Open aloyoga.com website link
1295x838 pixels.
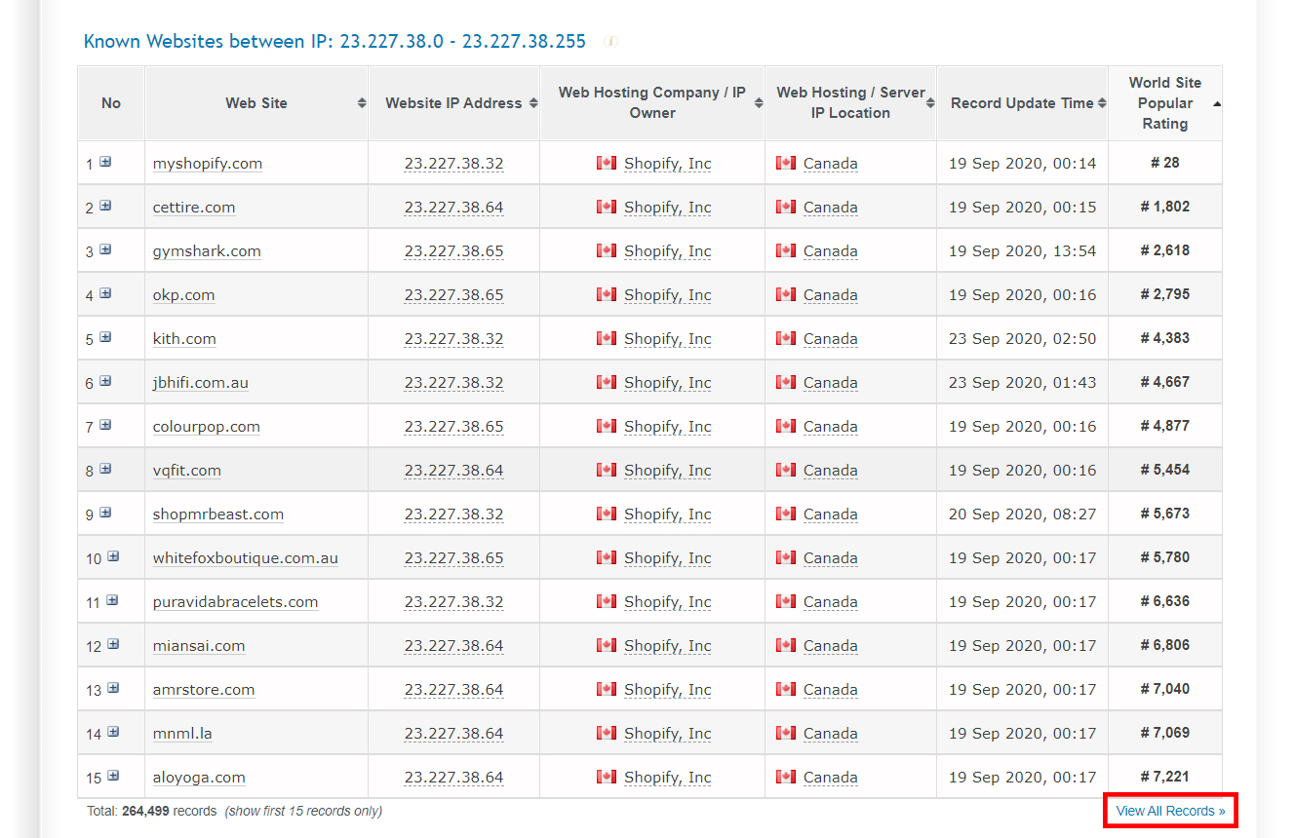pyautogui.click(x=199, y=778)
